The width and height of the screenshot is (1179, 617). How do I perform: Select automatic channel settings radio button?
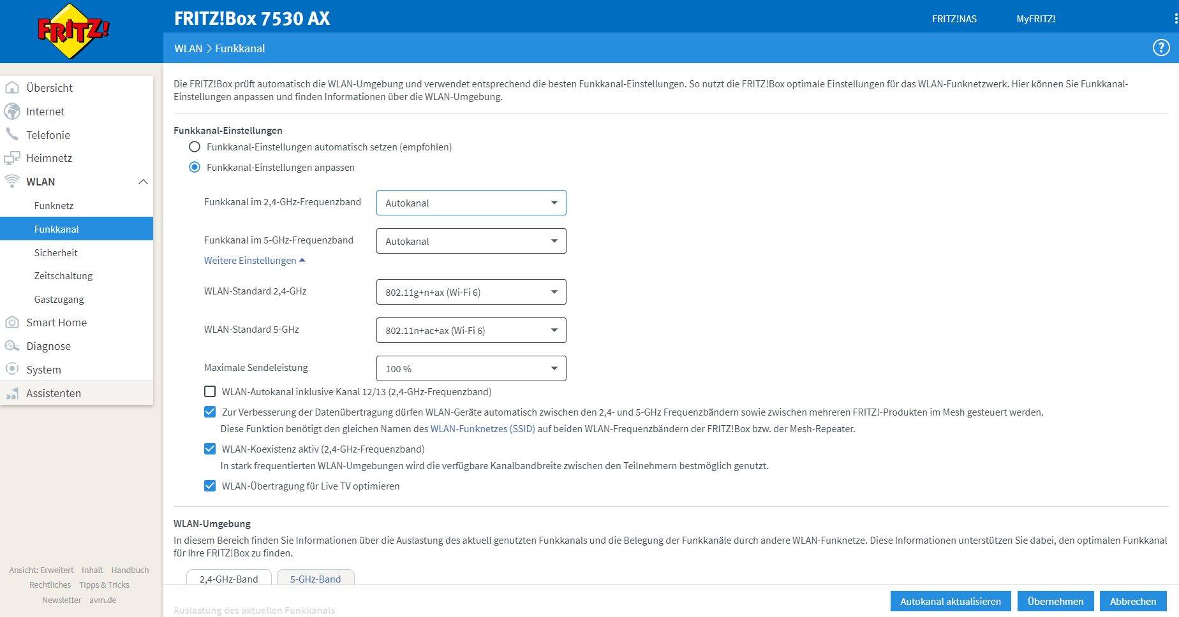pos(195,147)
